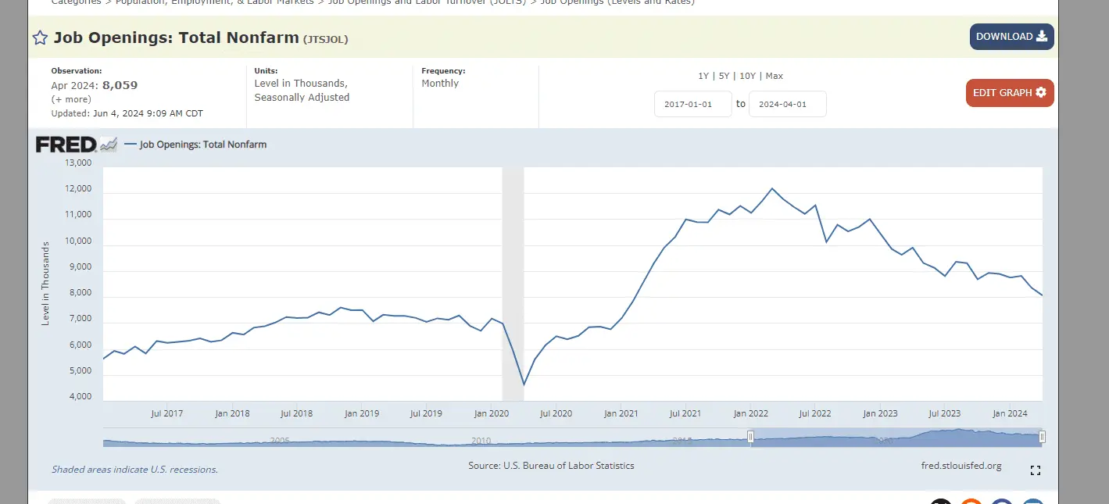Click the start date field 2017-01-01
The height and width of the screenshot is (504, 1109).
point(692,104)
